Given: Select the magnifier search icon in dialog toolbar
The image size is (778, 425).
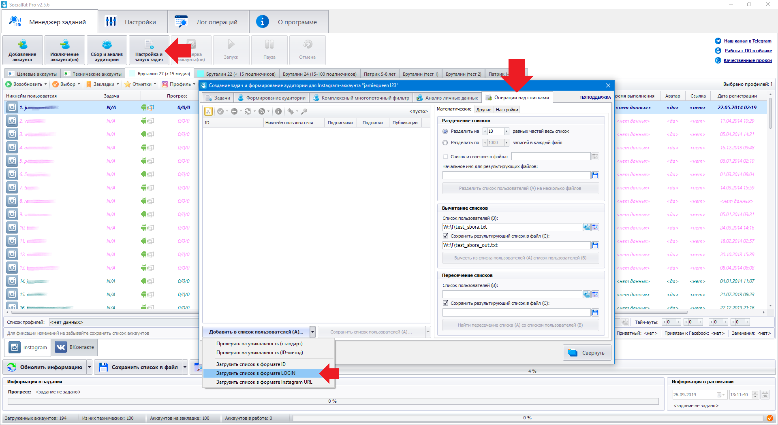Looking at the screenshot, I should point(304,111).
